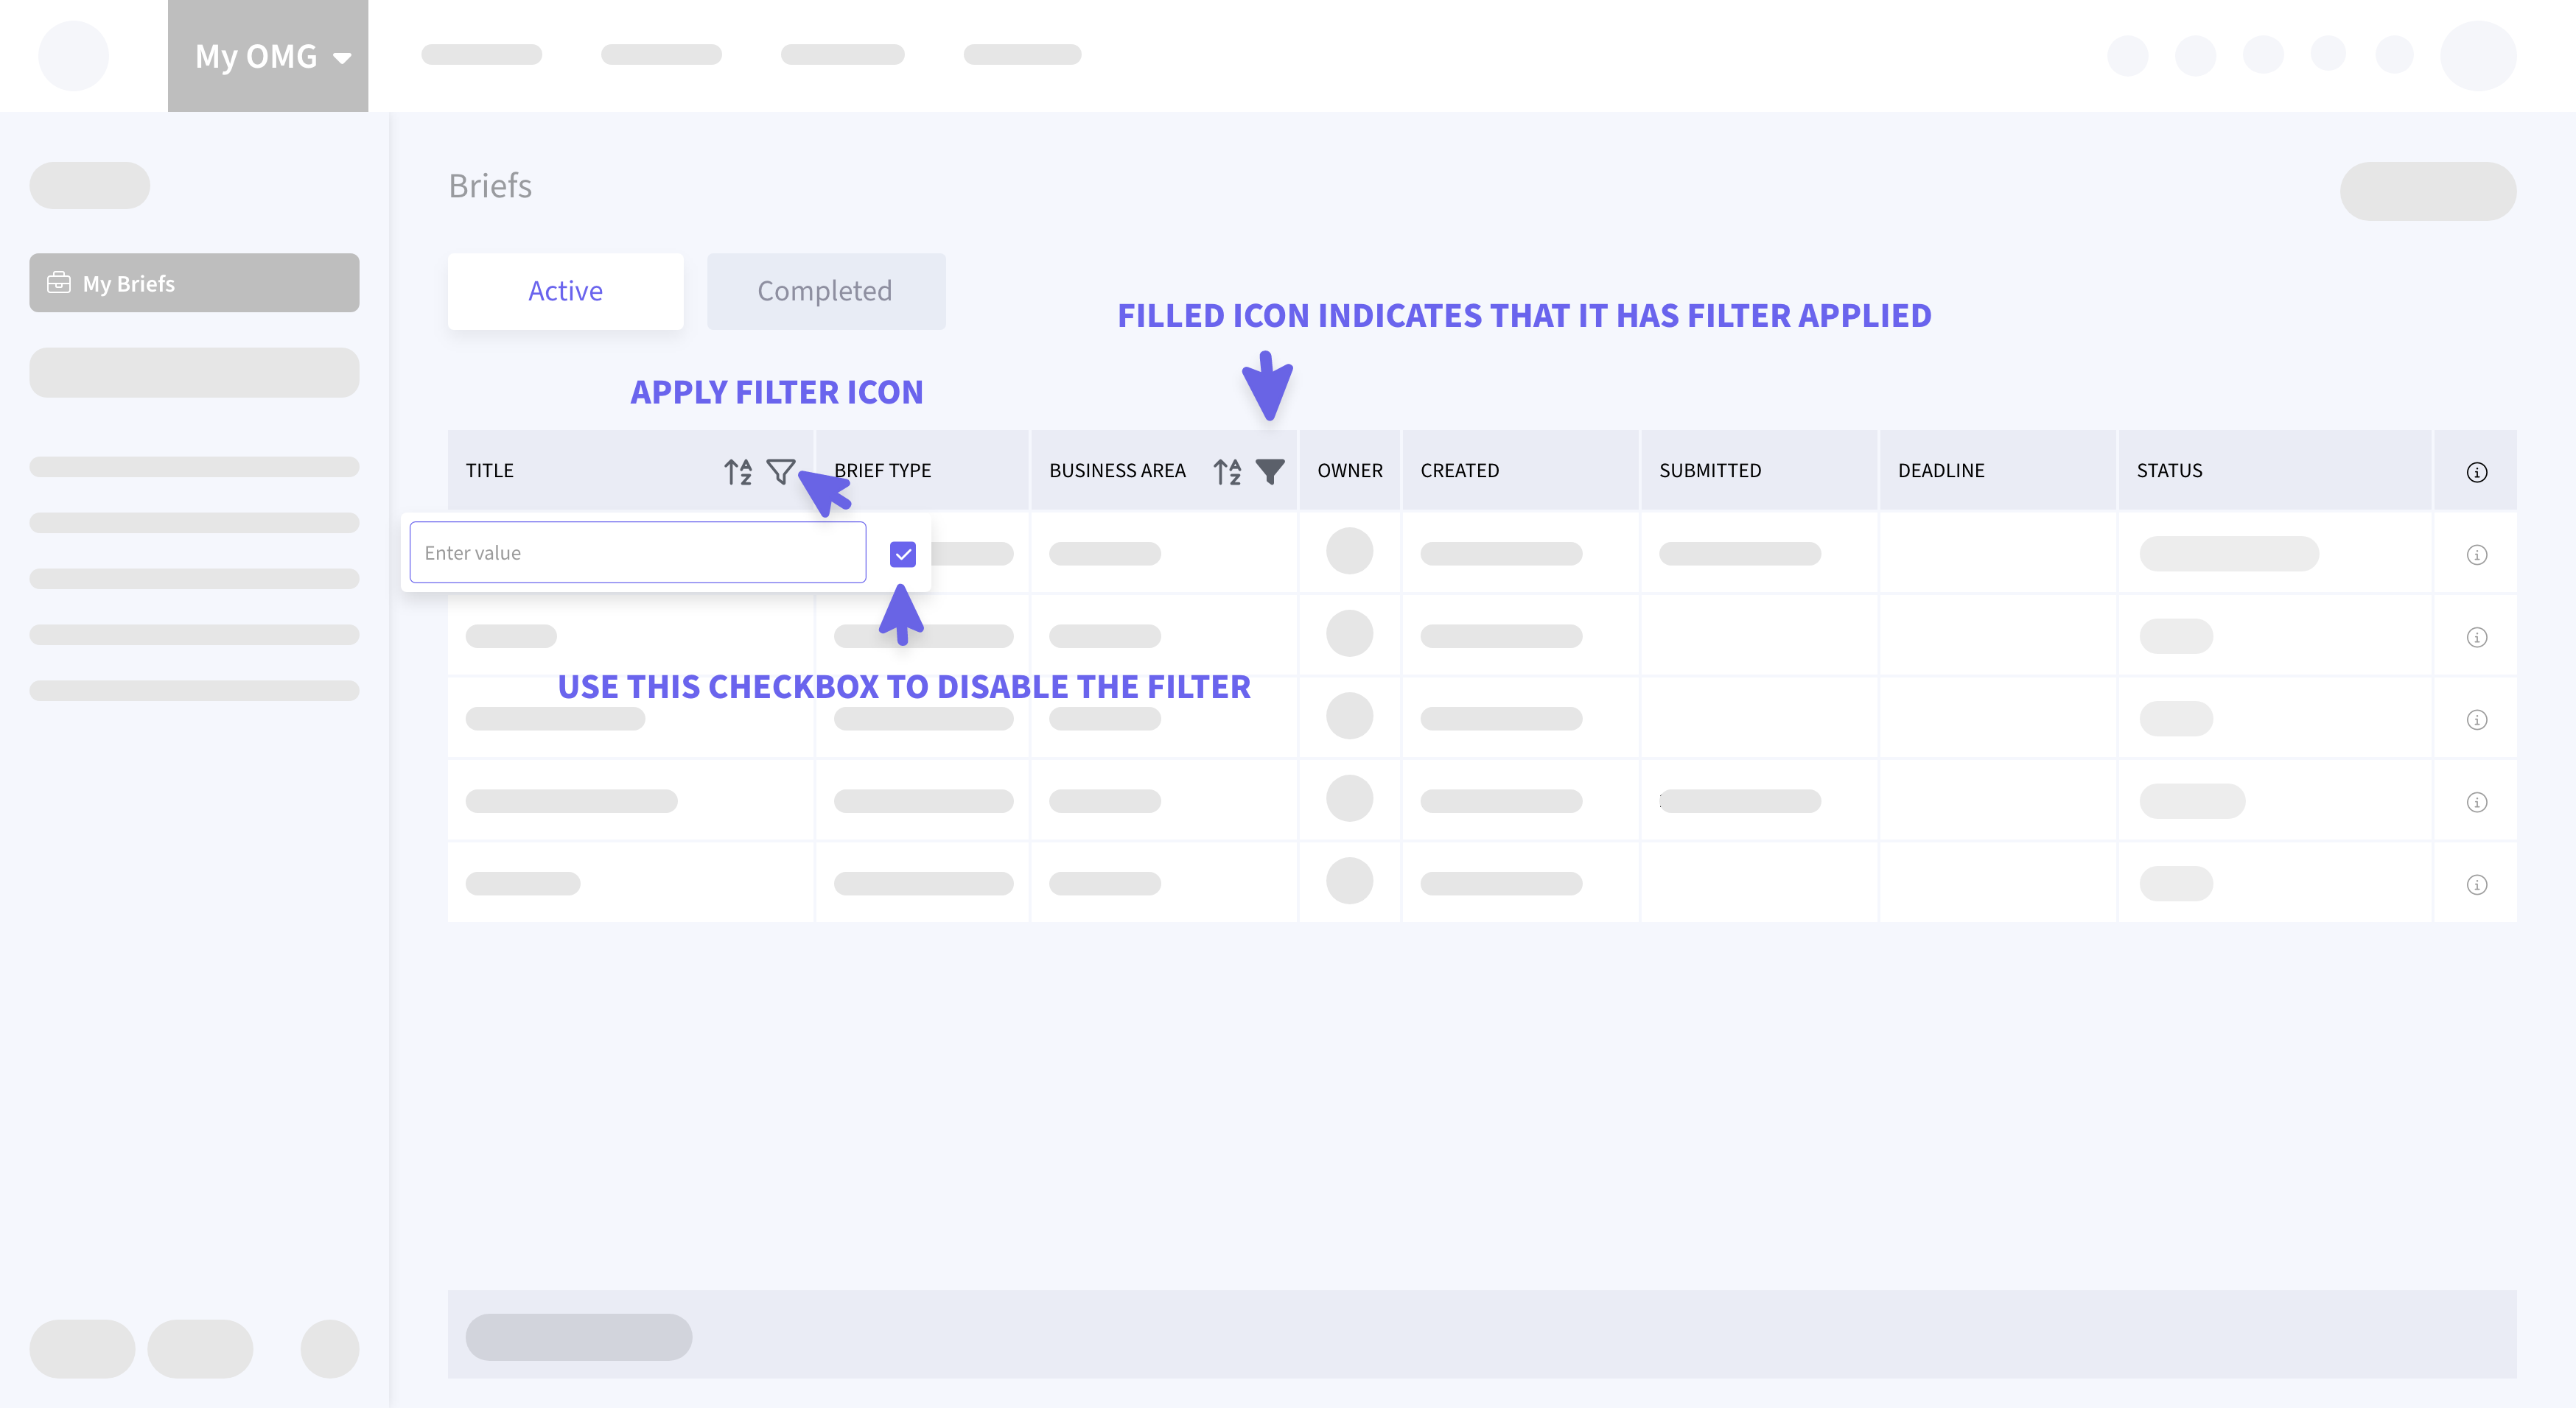This screenshot has width=2576, height=1408.
Task: Expand the dropdown arrow next to My OMG
Action: tap(342, 58)
